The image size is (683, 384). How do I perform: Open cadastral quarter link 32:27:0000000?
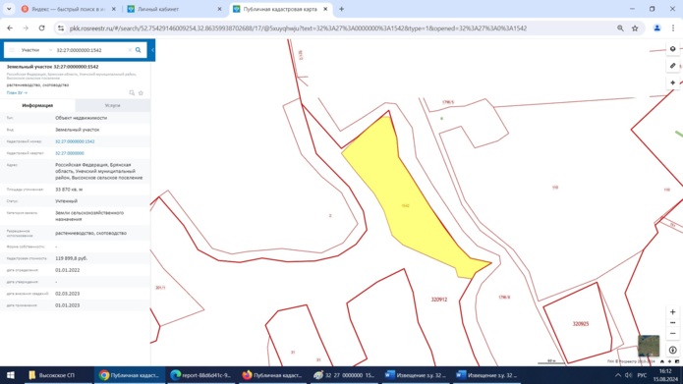(69, 153)
